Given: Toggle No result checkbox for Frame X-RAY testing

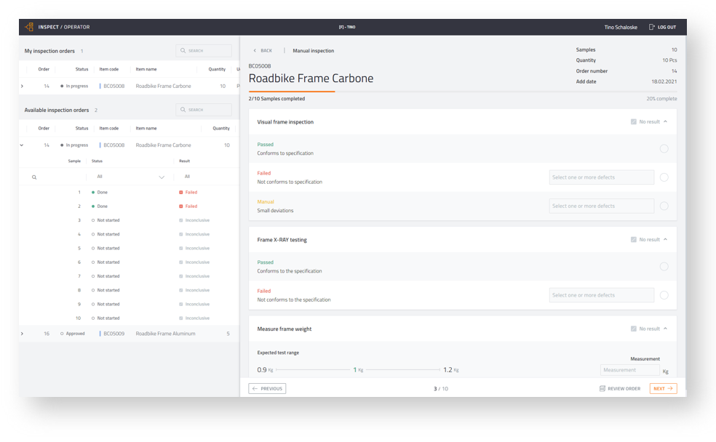Looking at the screenshot, I should (633, 239).
